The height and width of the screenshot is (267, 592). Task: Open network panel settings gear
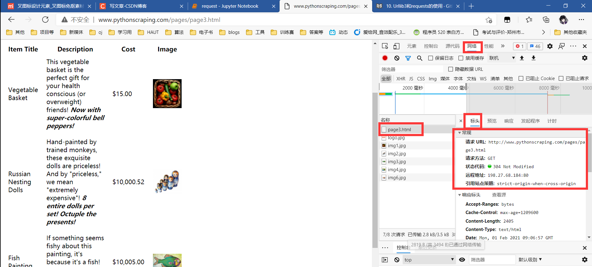(585, 58)
